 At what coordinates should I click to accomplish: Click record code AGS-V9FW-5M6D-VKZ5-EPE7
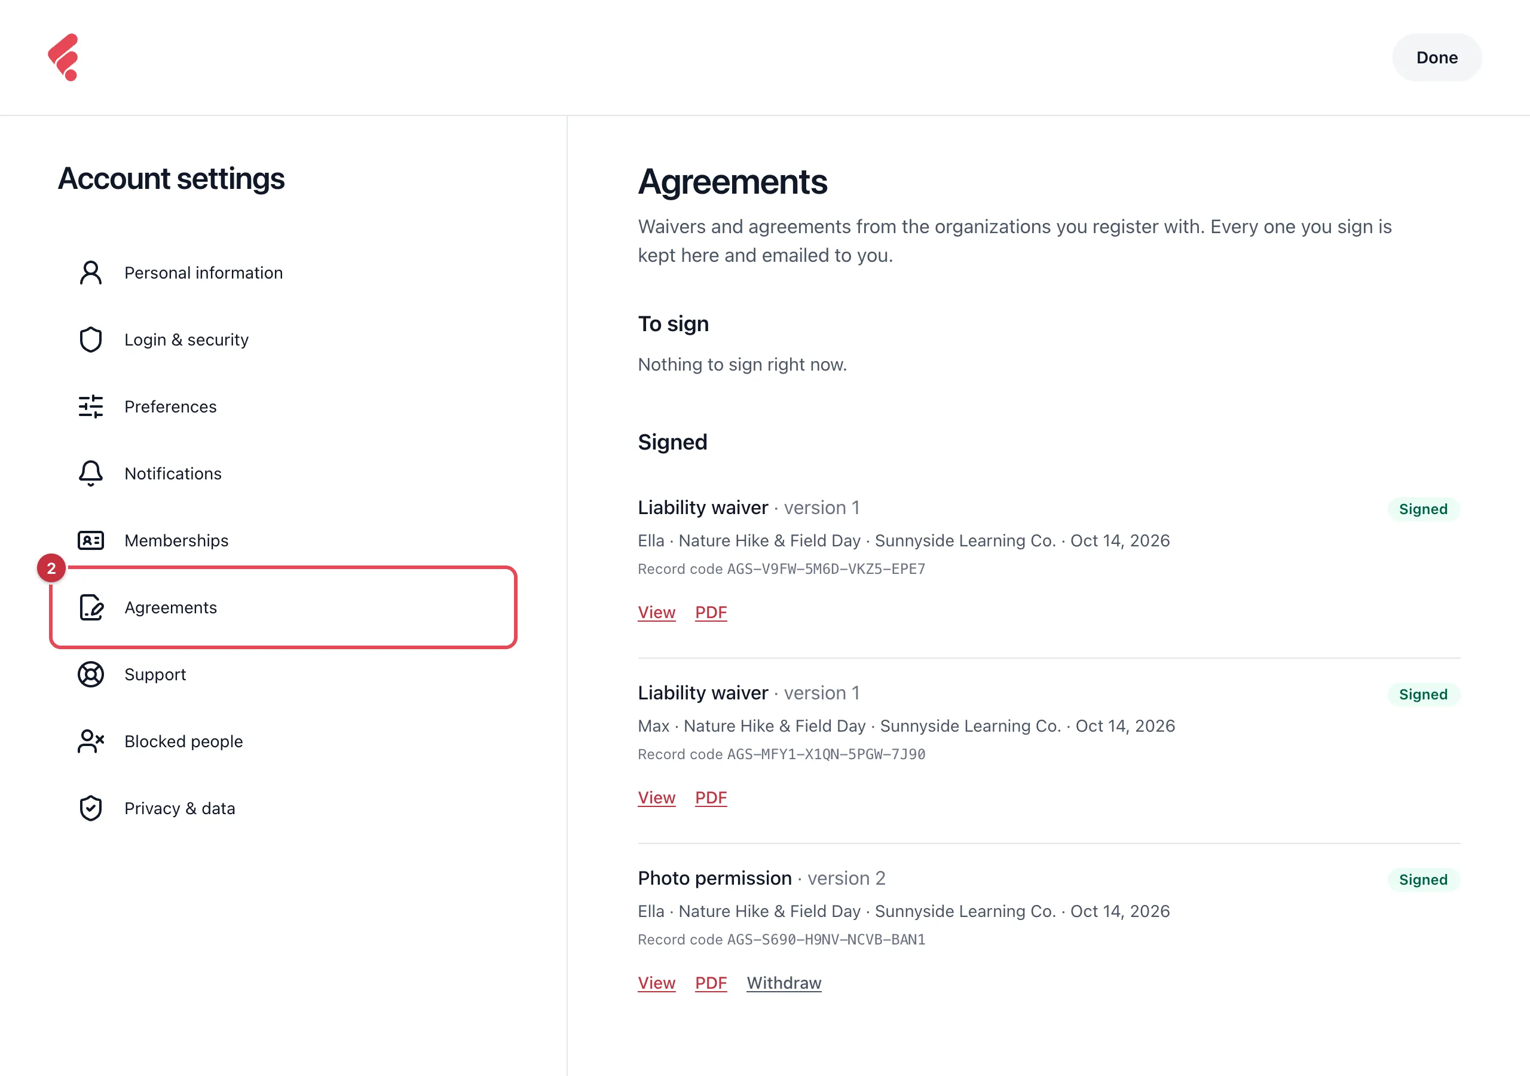click(825, 568)
